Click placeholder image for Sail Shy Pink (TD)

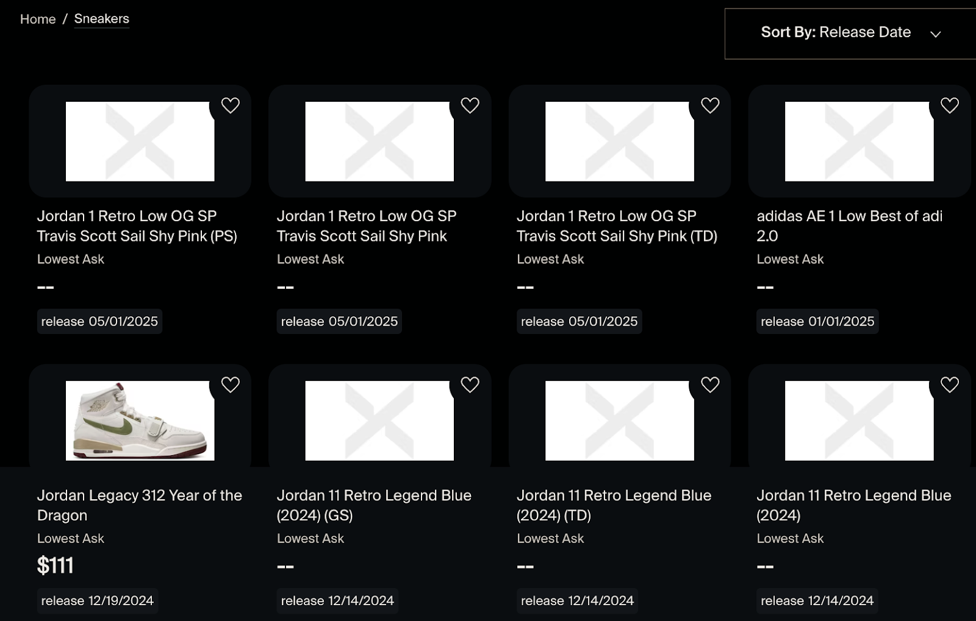coord(620,141)
